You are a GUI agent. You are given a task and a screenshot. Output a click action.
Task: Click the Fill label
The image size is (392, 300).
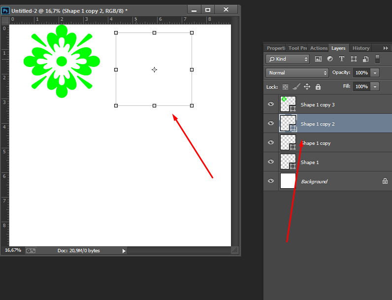(x=347, y=86)
